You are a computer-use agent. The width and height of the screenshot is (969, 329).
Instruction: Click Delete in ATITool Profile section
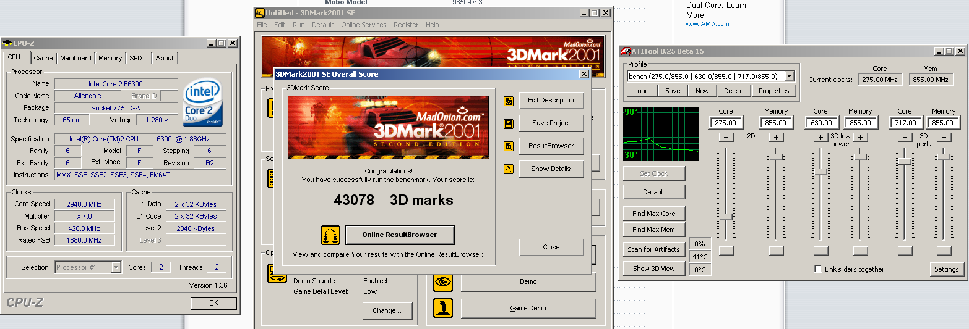(x=734, y=91)
